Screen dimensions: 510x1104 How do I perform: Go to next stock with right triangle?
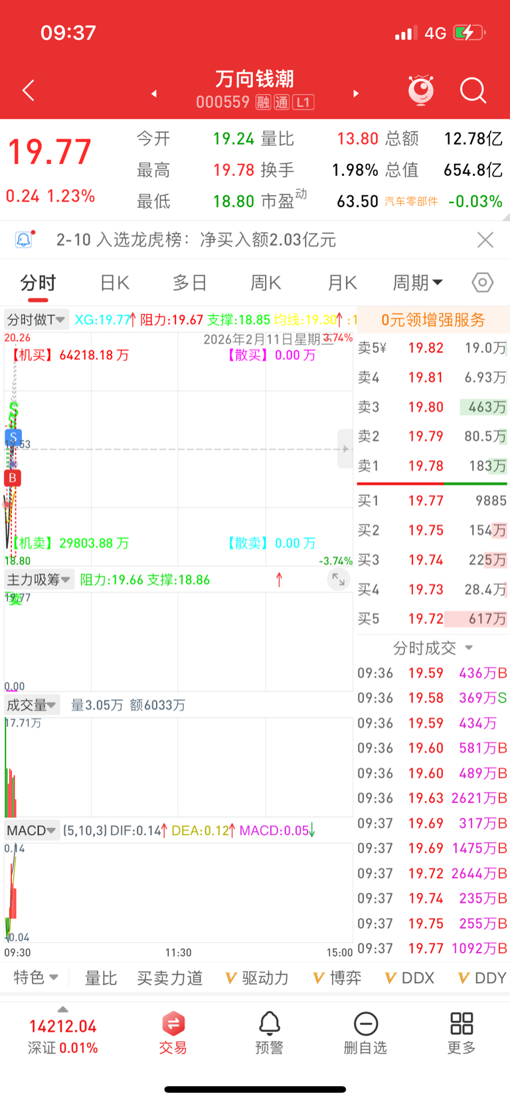[x=356, y=94]
